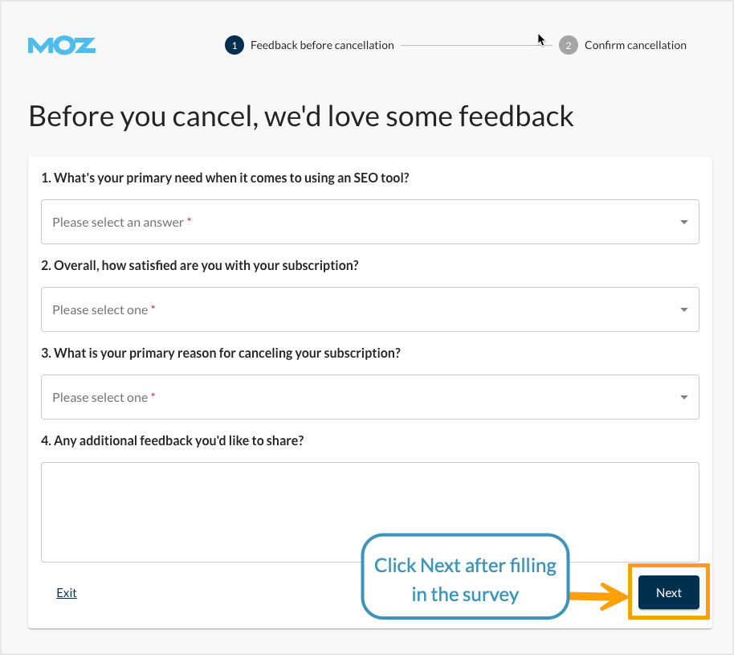Click the cursor arrow near the progress bar

click(x=540, y=38)
